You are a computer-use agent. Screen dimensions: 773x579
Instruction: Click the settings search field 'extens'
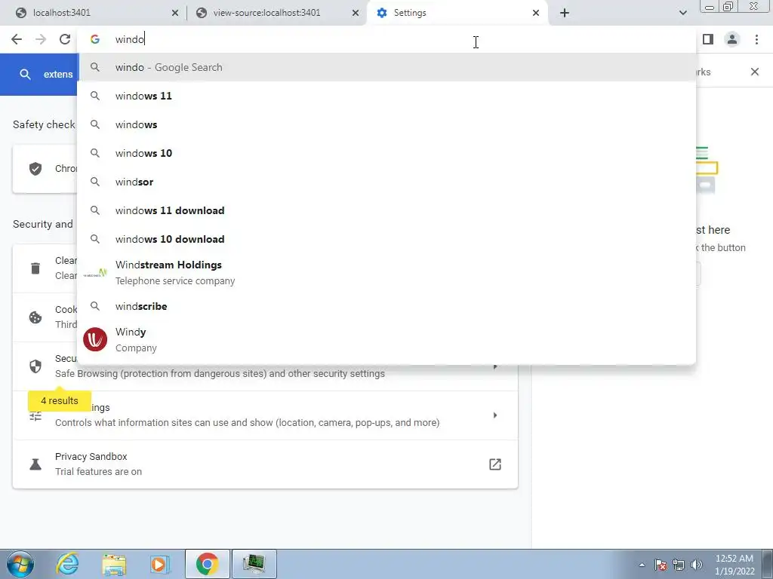[58, 75]
